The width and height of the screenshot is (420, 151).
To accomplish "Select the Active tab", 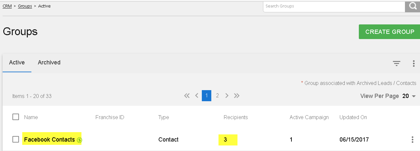I will click(x=17, y=62).
